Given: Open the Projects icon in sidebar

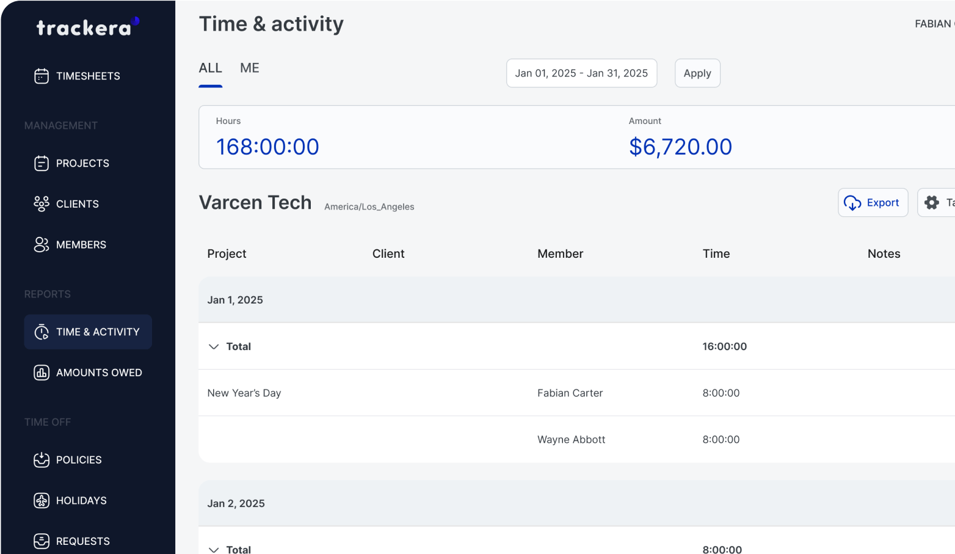Looking at the screenshot, I should tap(41, 163).
